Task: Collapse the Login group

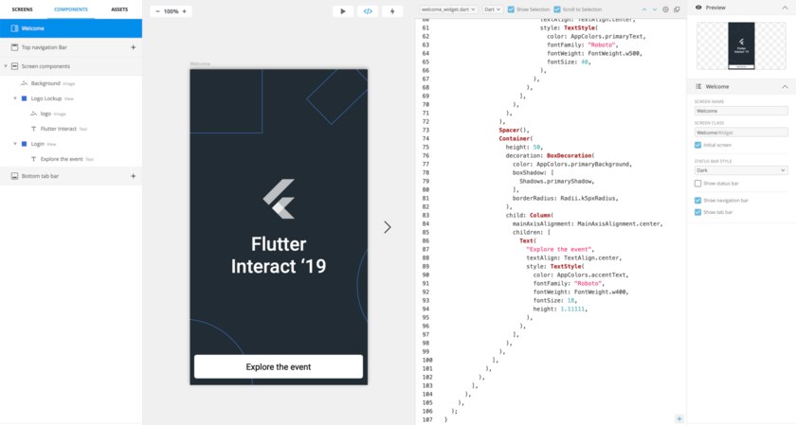Action: (x=15, y=144)
